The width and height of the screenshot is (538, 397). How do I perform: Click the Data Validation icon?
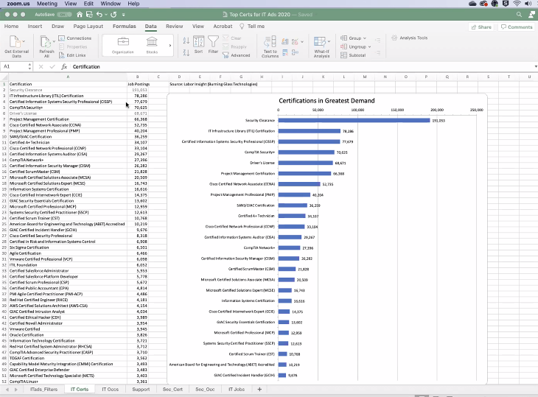(x=295, y=41)
